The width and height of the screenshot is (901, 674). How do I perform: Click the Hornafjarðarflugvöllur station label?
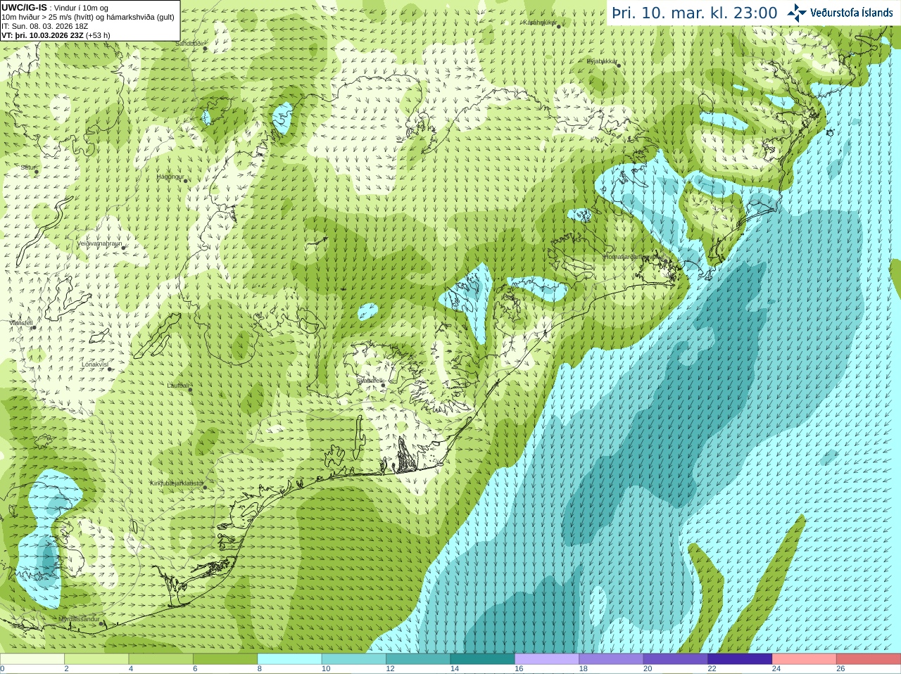click(633, 257)
